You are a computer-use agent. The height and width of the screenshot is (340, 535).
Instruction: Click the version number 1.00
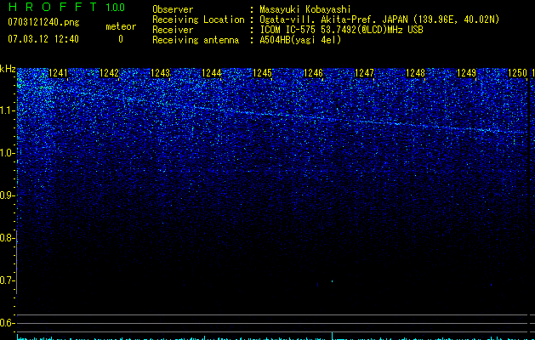tap(115, 7)
